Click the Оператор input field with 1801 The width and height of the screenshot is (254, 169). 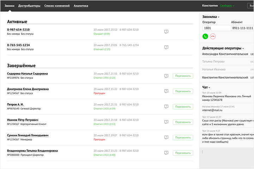(216, 28)
